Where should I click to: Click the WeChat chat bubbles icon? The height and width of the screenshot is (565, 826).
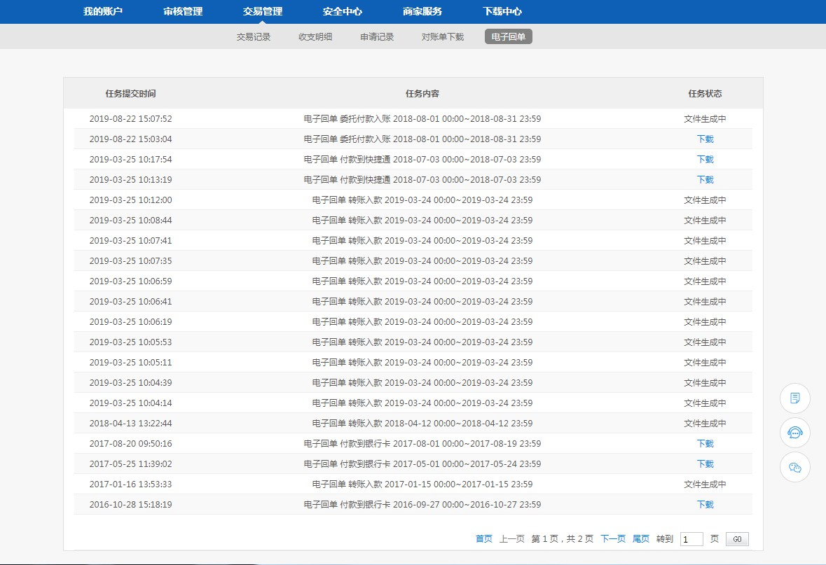coord(794,467)
